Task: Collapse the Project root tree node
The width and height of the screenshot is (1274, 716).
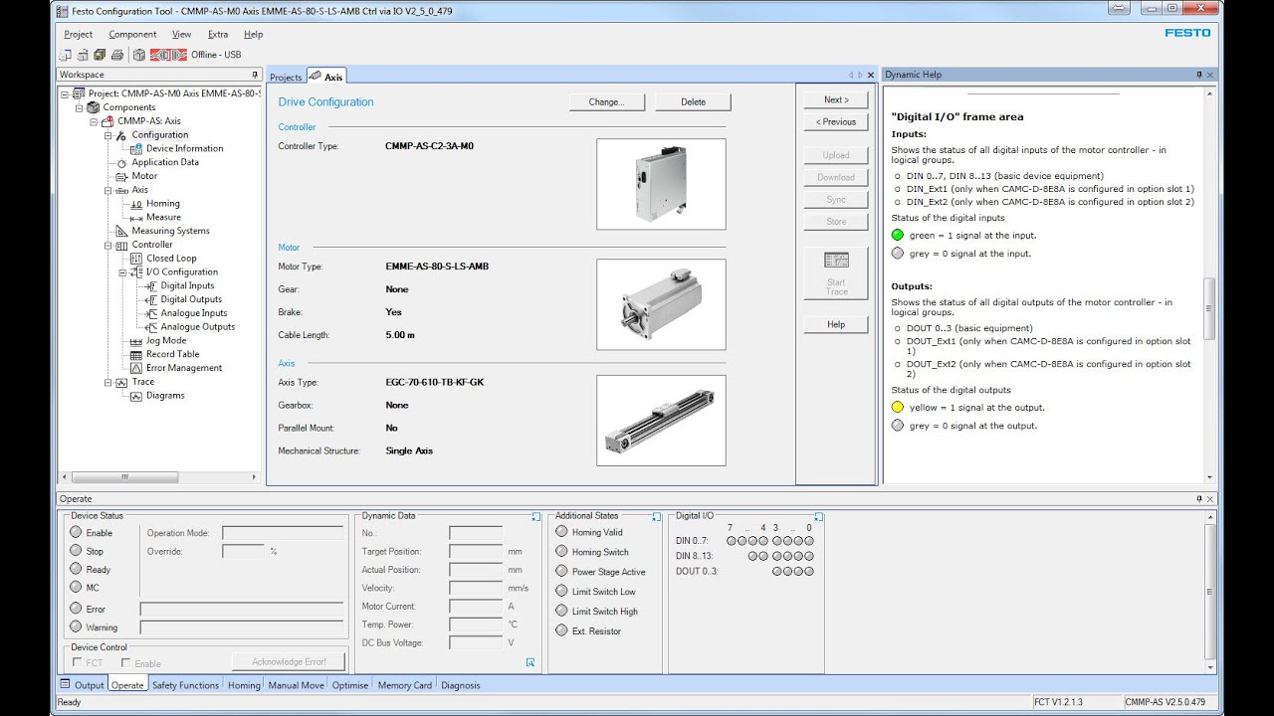Action: tap(65, 93)
